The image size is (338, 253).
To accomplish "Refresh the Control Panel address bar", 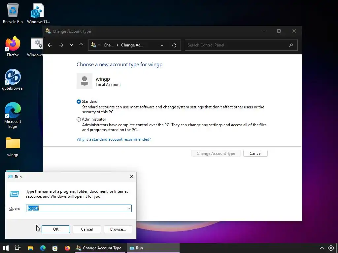I will [x=174, y=45].
